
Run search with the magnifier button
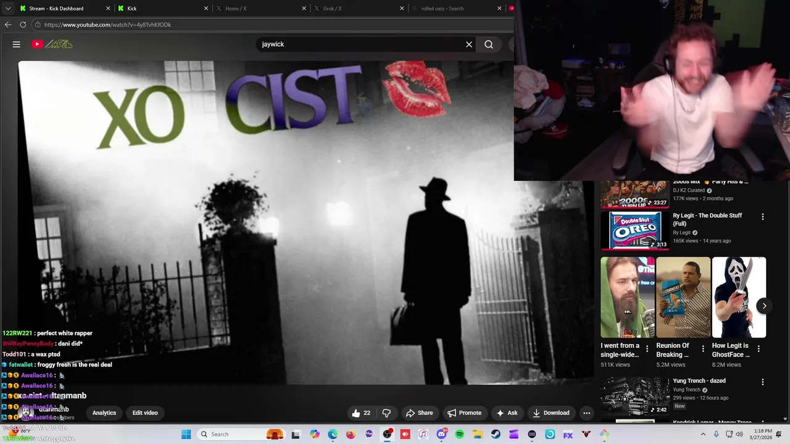tap(489, 44)
